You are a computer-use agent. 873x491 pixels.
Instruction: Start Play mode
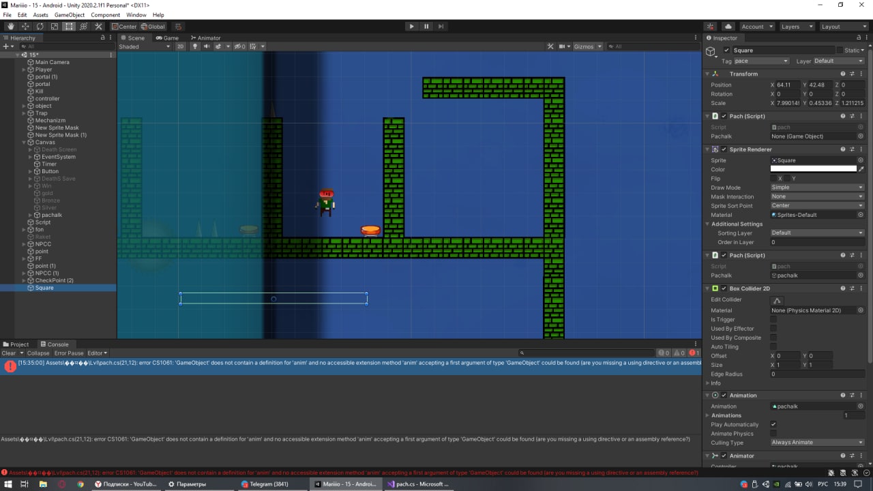411,27
